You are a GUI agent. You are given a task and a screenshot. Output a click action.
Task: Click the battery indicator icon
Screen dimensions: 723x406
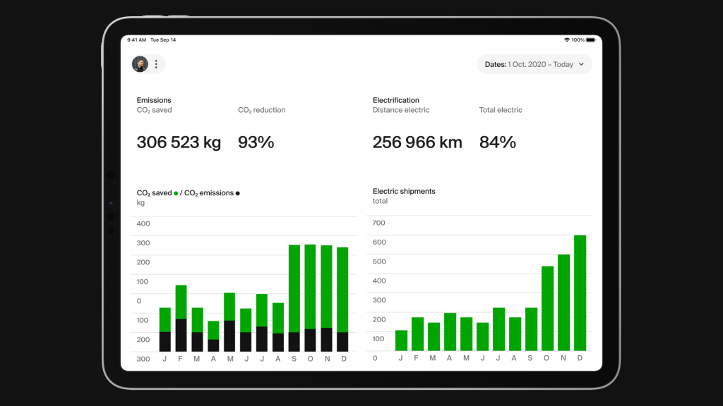591,40
